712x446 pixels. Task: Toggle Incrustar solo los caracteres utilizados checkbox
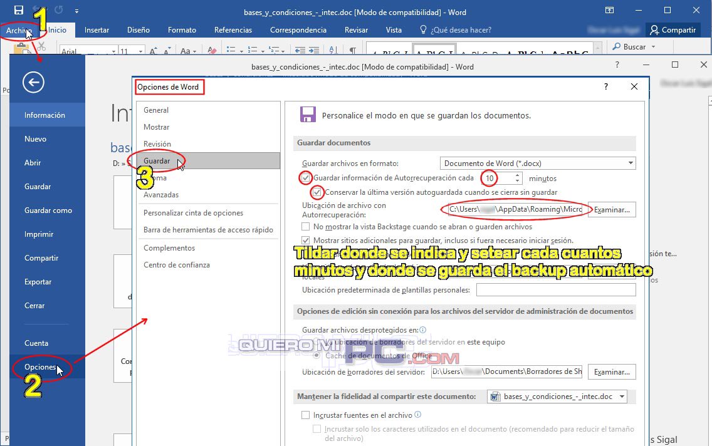[x=317, y=428]
